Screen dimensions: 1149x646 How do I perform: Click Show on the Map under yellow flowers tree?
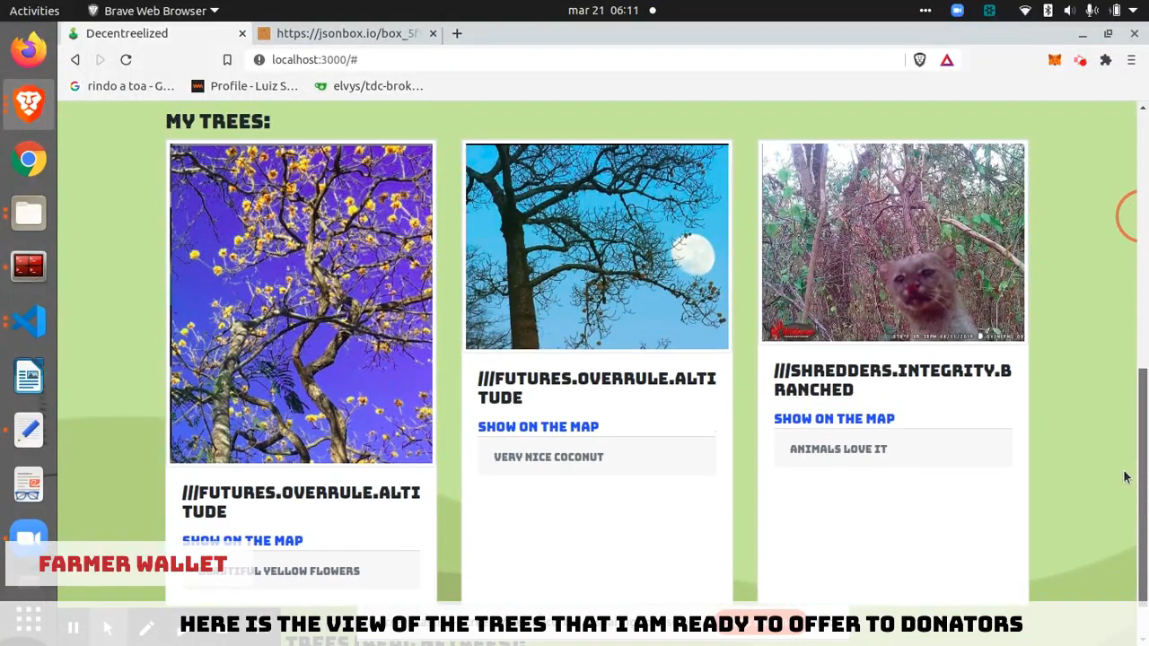tap(242, 541)
